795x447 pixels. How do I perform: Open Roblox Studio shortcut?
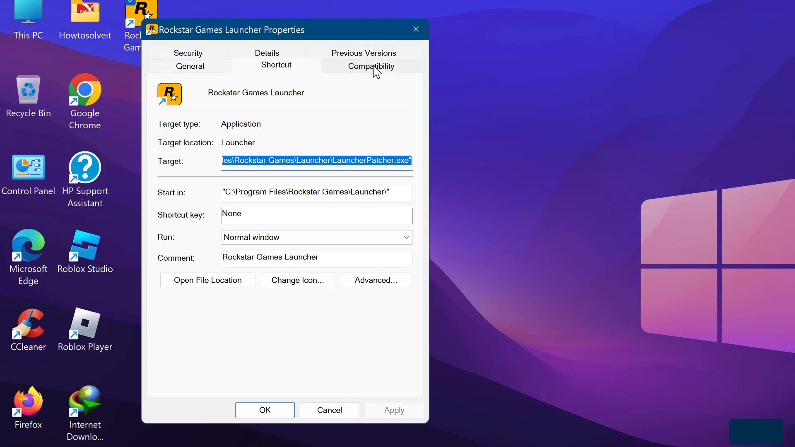click(x=85, y=252)
